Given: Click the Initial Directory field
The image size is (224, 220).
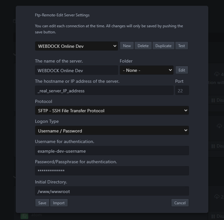Looking at the screenshot, I should point(112,191).
